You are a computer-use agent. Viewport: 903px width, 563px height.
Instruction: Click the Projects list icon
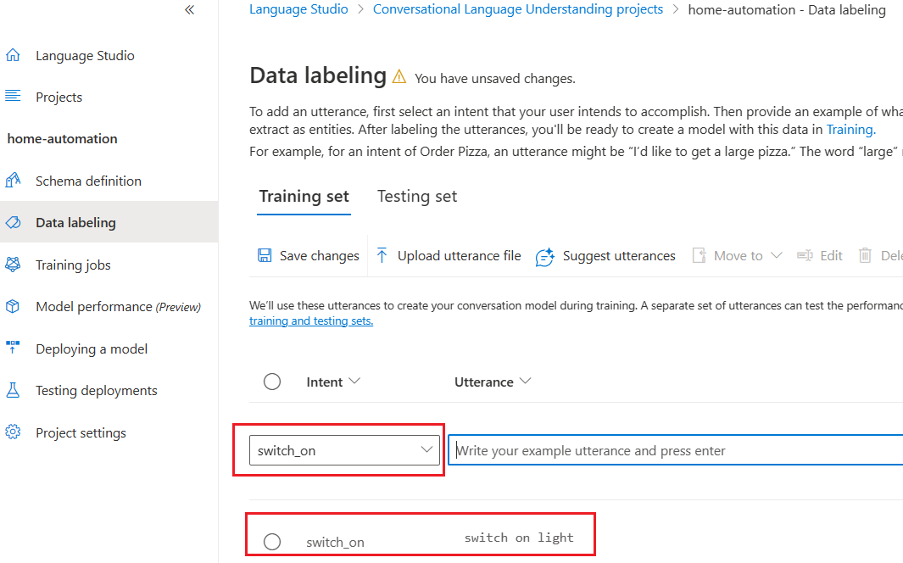coord(13,96)
